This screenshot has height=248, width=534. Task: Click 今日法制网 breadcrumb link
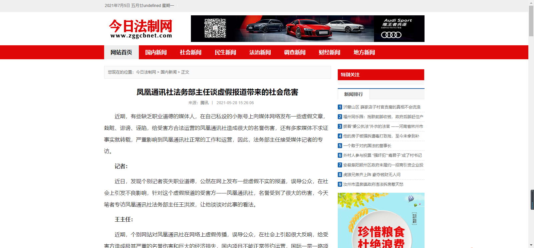pyautogui.click(x=146, y=72)
